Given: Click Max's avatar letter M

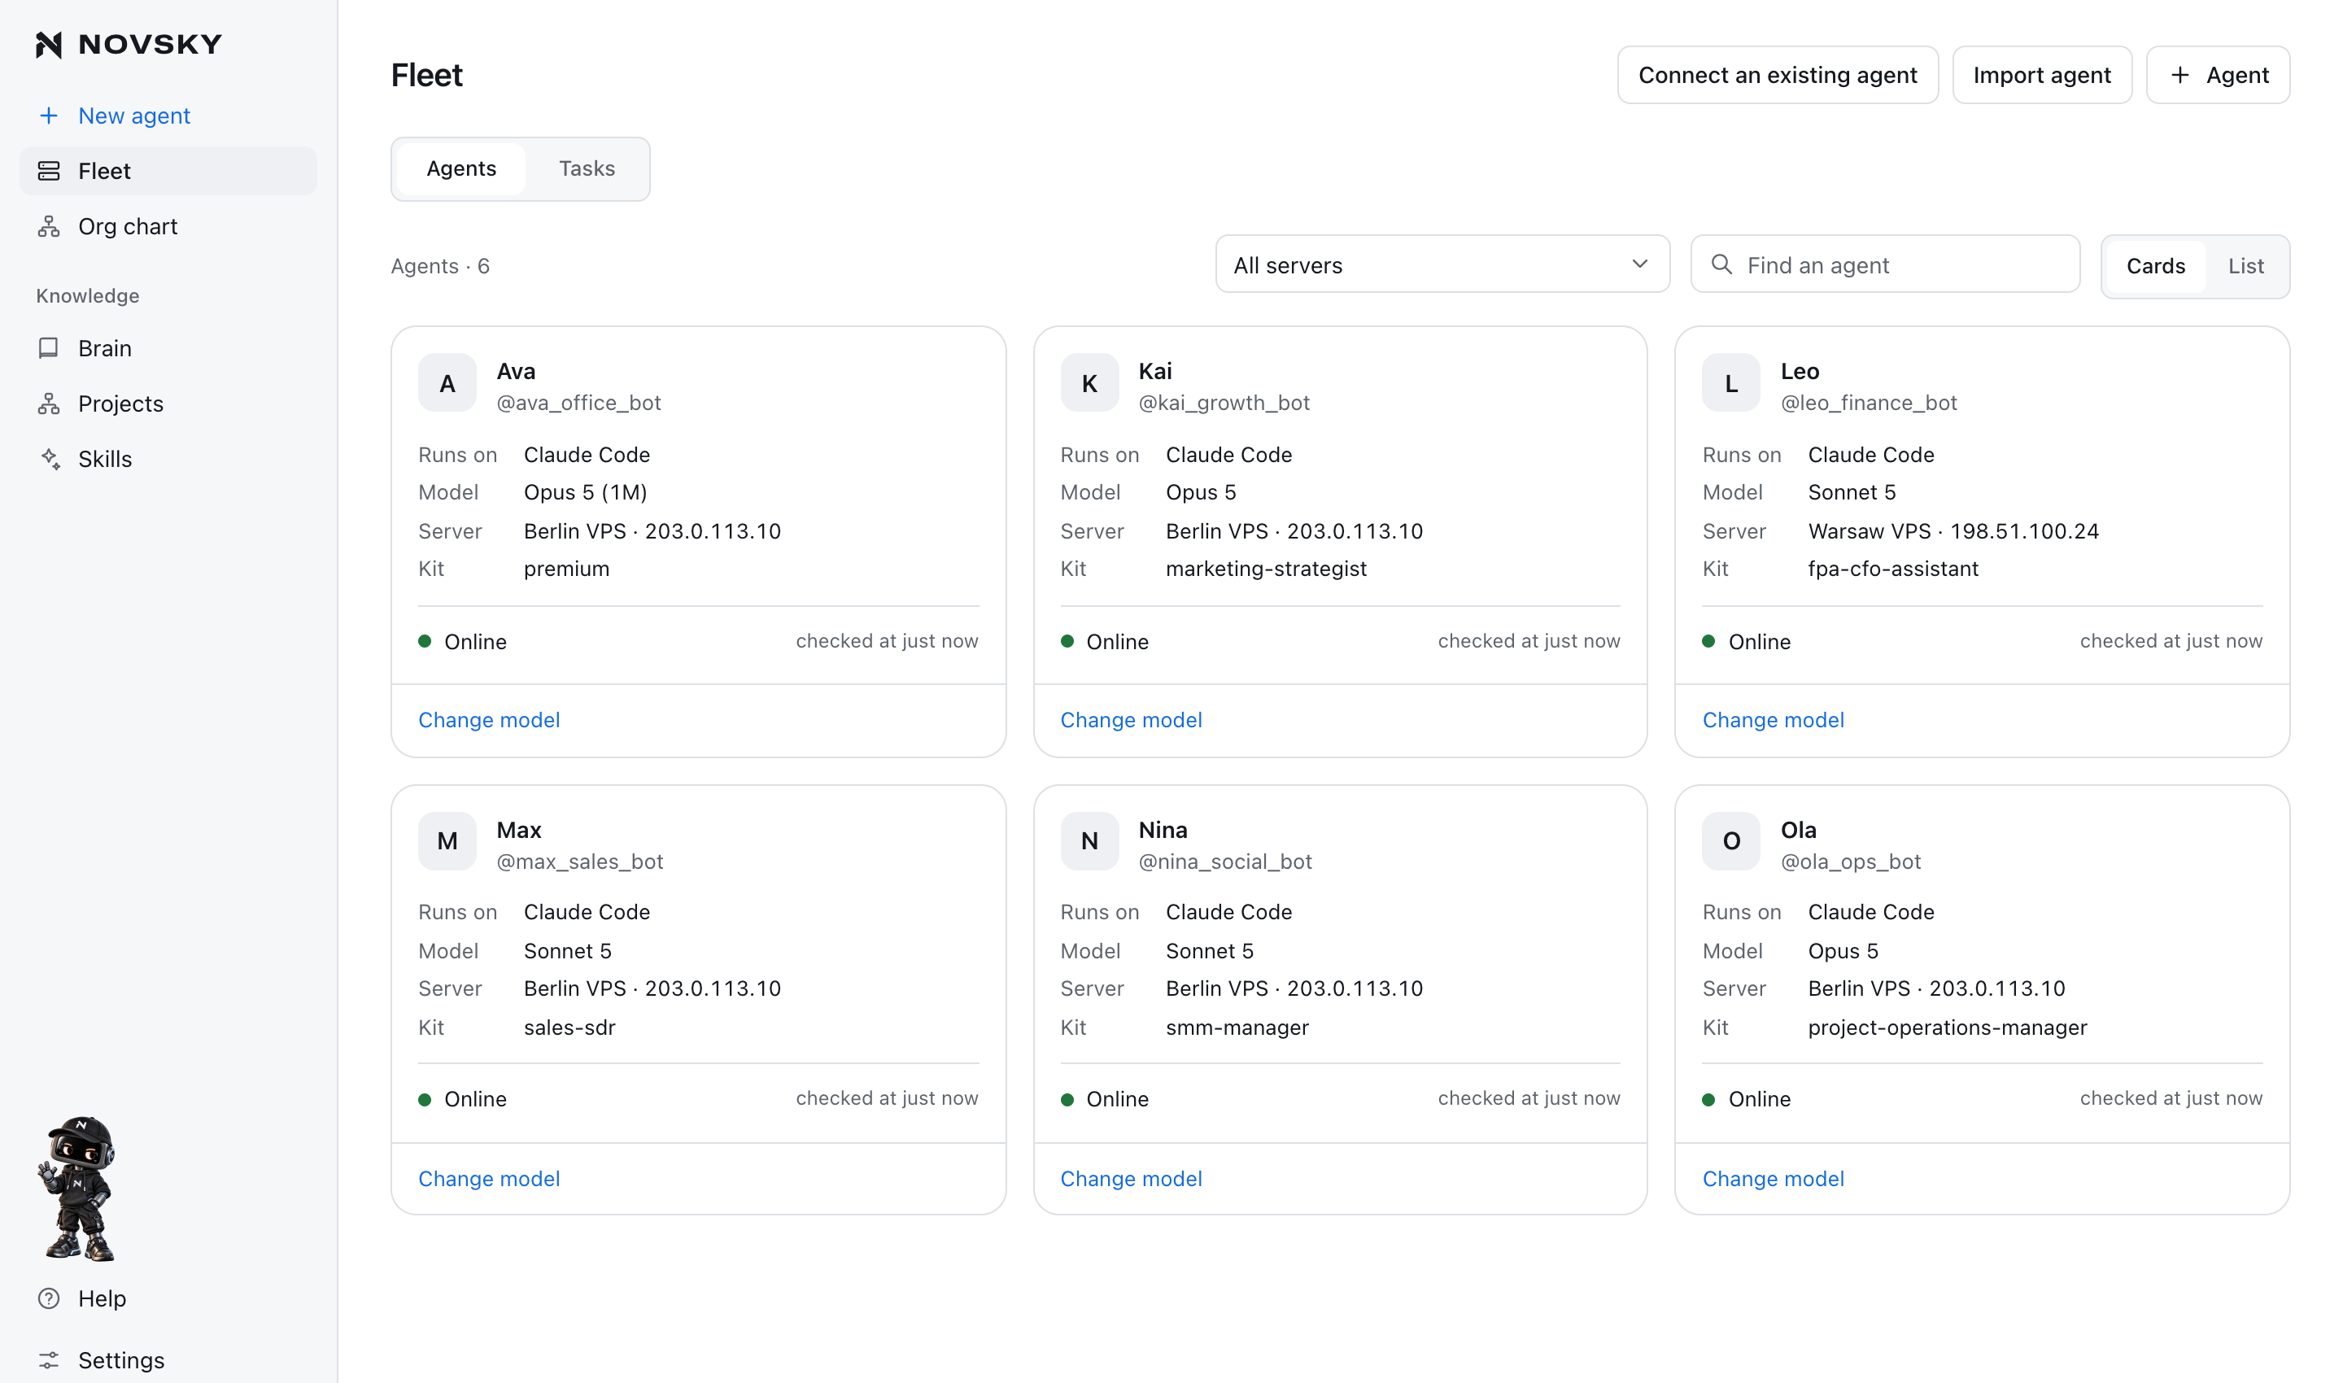Looking at the screenshot, I should [x=447, y=840].
